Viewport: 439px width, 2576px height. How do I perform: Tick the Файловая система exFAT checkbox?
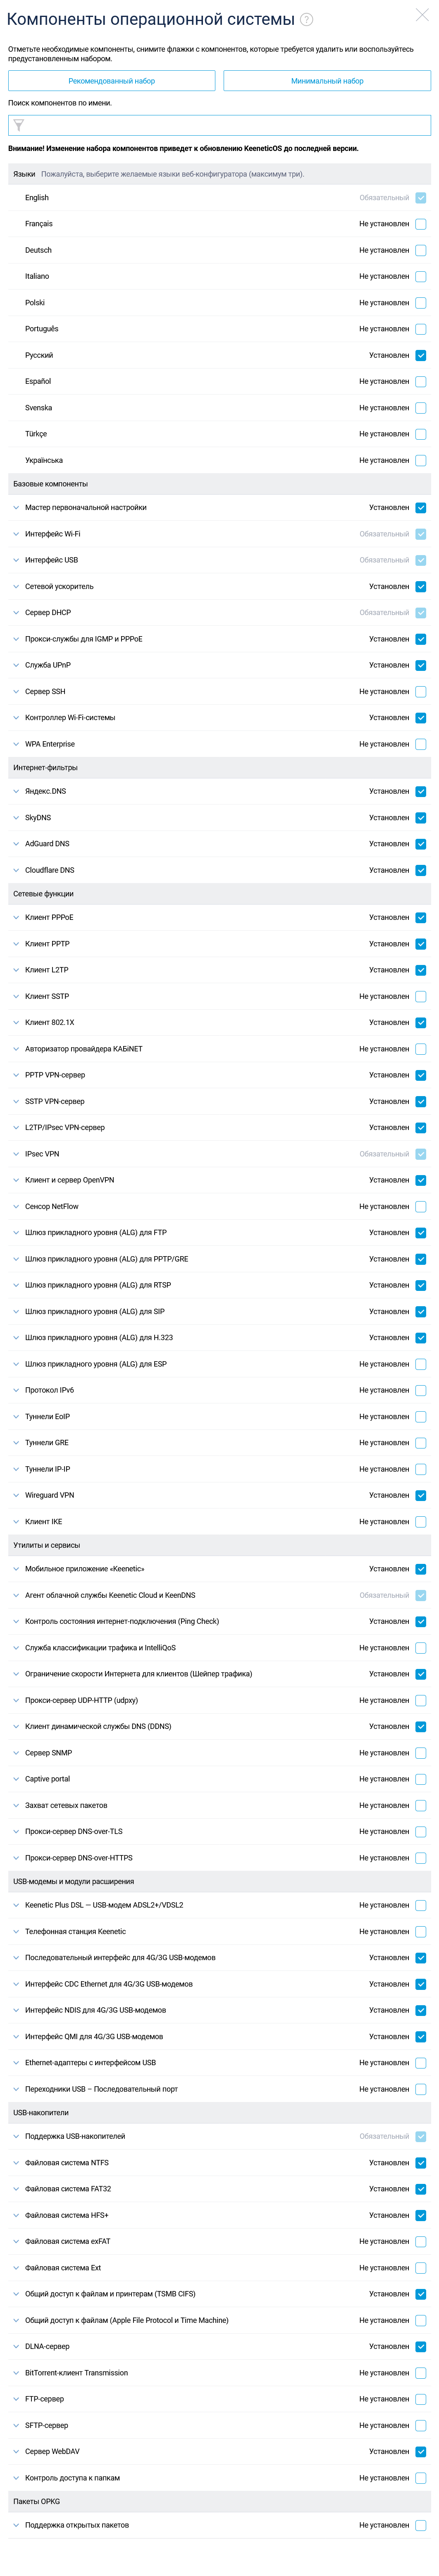[x=421, y=2242]
